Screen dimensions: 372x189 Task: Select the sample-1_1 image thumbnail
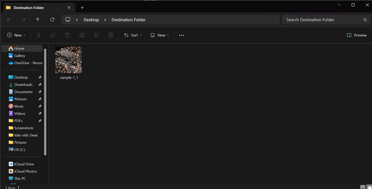pyautogui.click(x=68, y=60)
